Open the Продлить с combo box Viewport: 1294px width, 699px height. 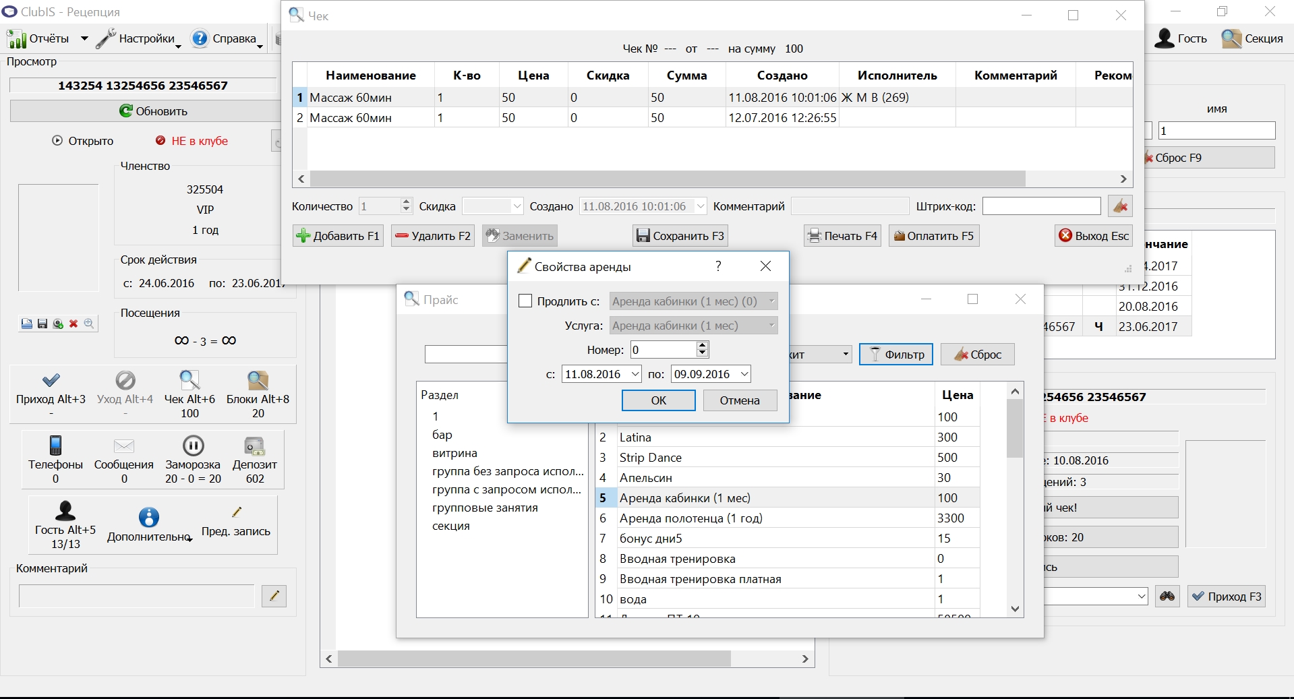(x=693, y=301)
